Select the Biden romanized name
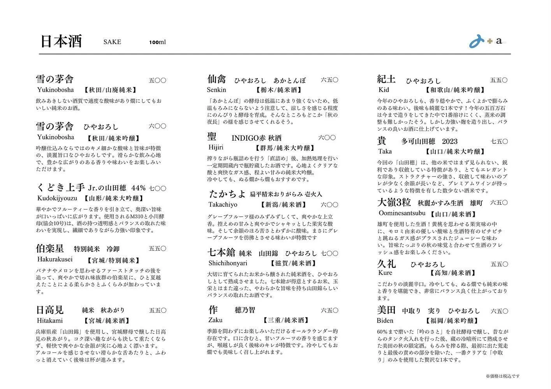Viewport: 551px width, 389px height. click(x=385, y=321)
